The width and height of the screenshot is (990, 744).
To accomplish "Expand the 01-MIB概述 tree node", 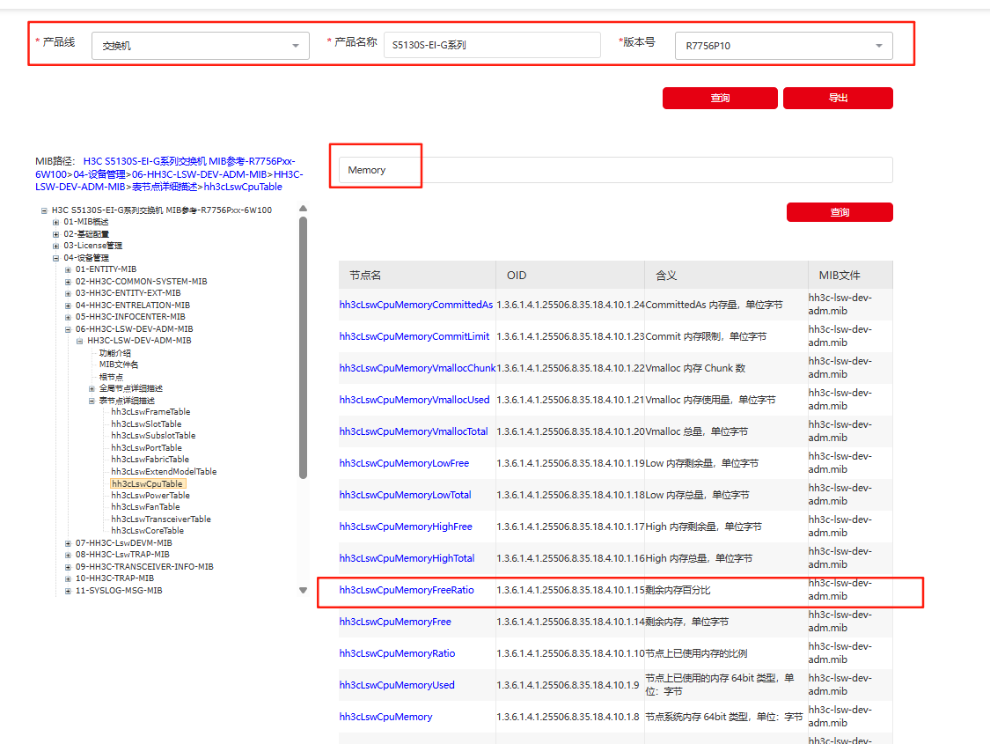I will click(56, 222).
